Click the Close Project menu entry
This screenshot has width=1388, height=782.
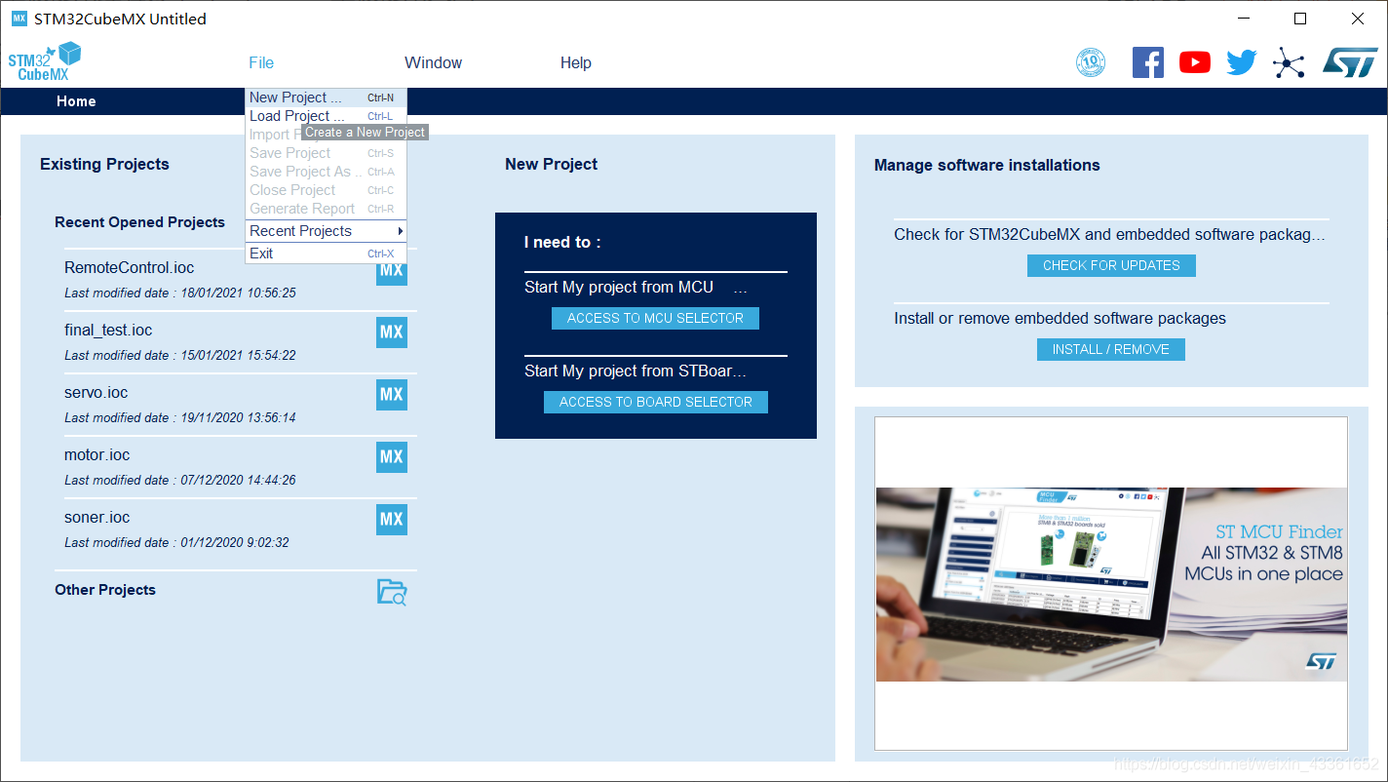coord(326,190)
